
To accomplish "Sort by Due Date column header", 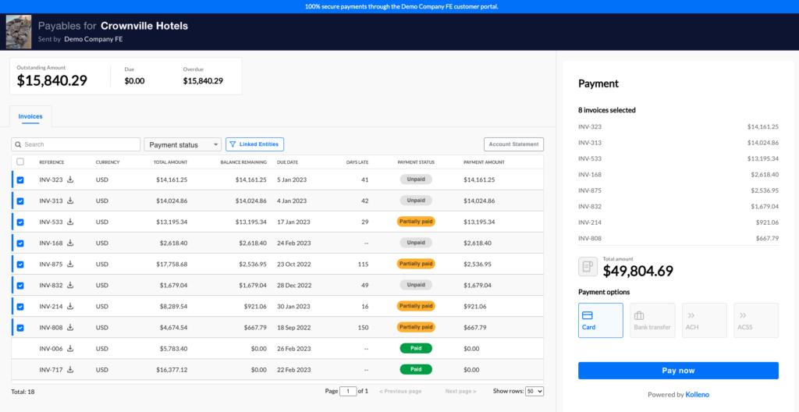I will coord(287,162).
